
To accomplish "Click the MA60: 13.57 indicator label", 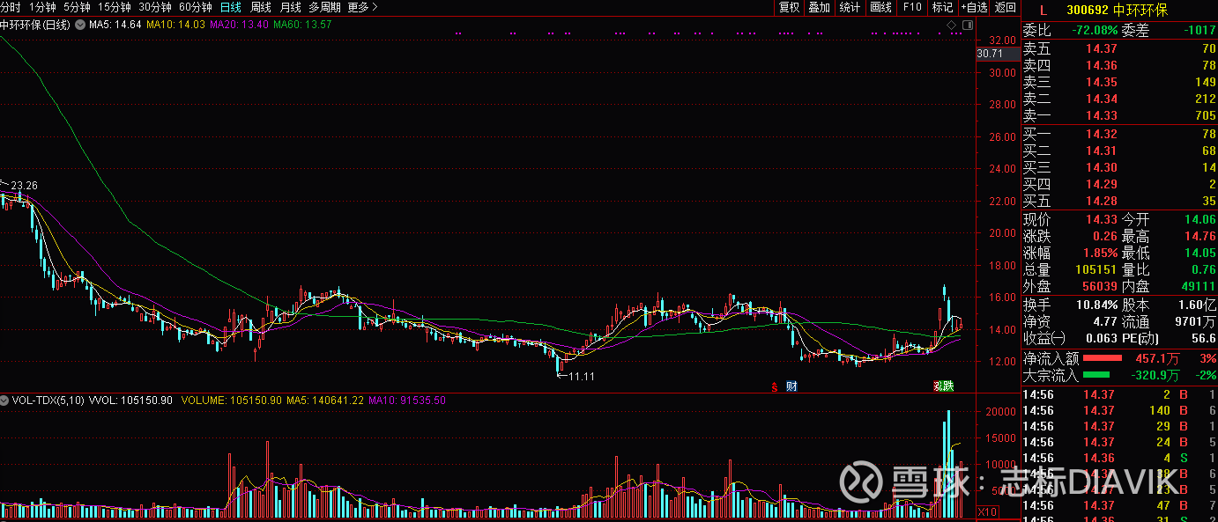I will pos(302,25).
